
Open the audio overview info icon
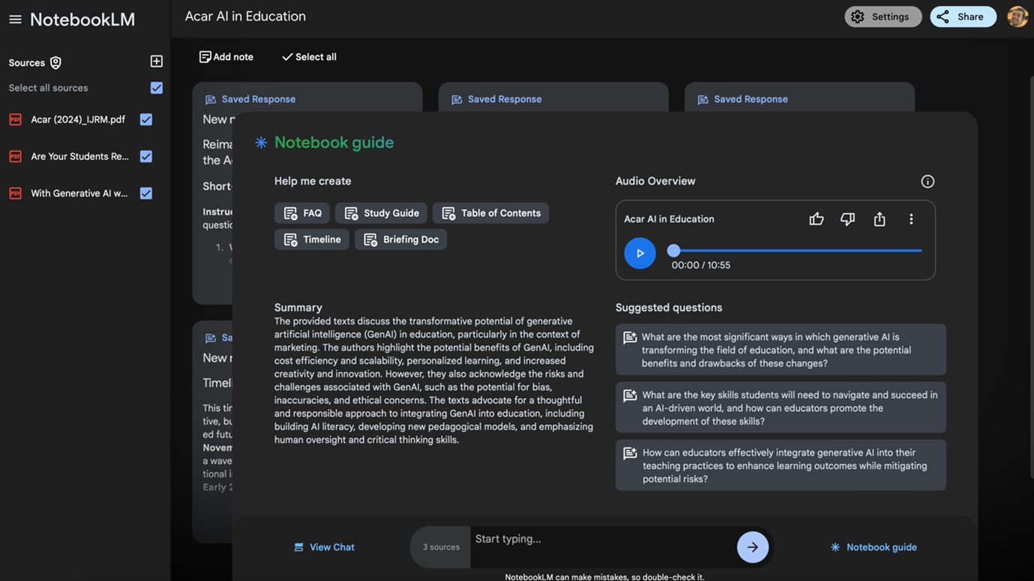click(927, 181)
